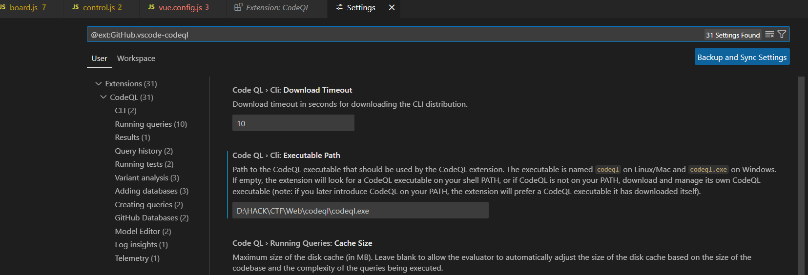Screen dimensions: 808x275
Task: Switch to the Workspace settings tab
Action: [136, 59]
